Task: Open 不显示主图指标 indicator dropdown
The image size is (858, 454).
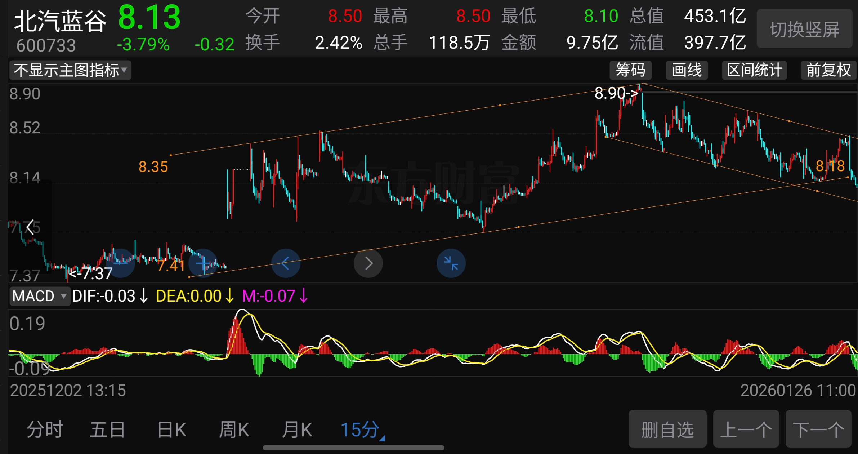Action: click(x=70, y=70)
